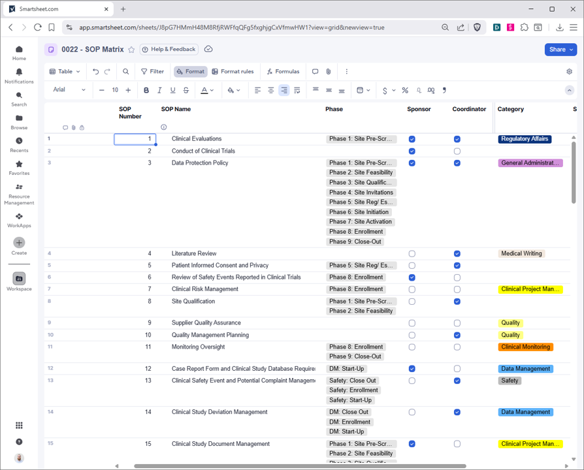Check Sponsor checkbox for Literature Review row
Viewport: 584px width, 470px height.
tap(412, 254)
